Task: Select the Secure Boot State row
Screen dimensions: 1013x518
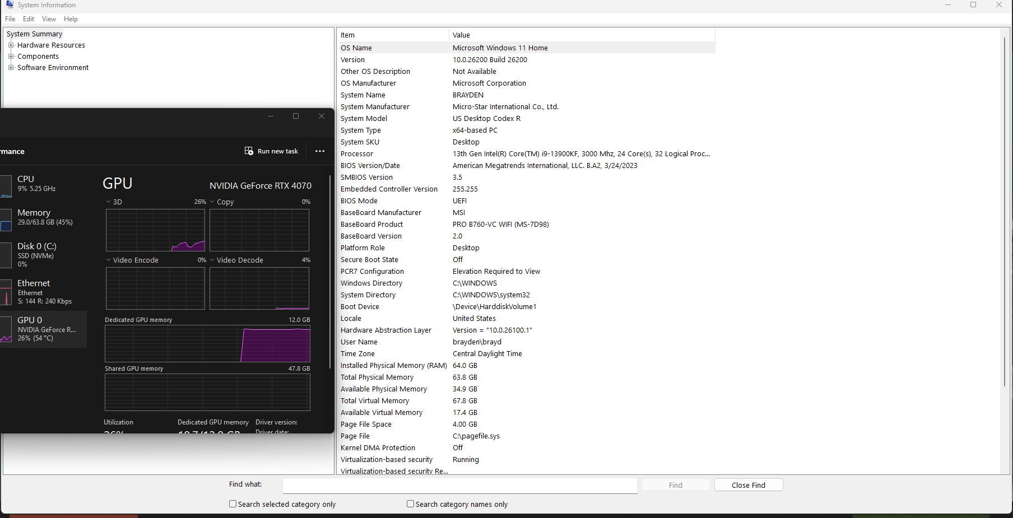Action: (526, 260)
